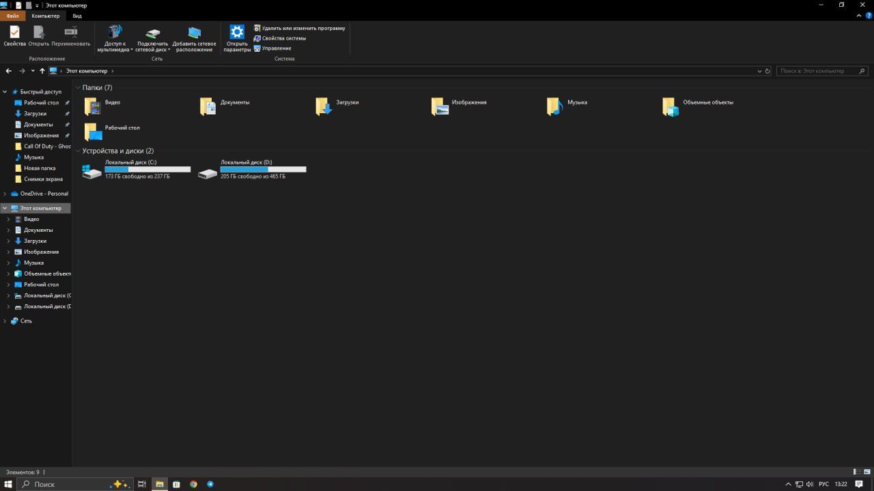
Task: Open the volume icon in system tray
Action: (810, 484)
